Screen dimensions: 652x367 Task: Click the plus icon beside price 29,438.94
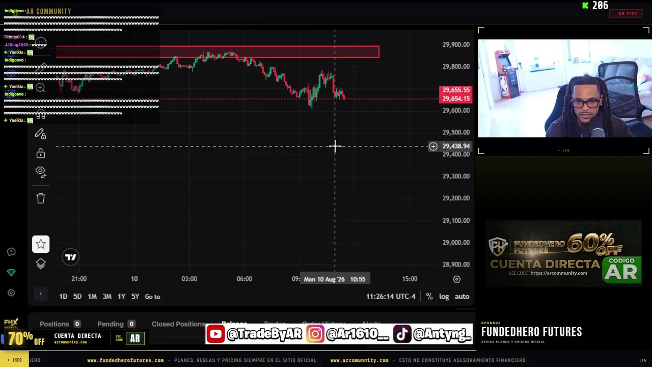coord(433,146)
